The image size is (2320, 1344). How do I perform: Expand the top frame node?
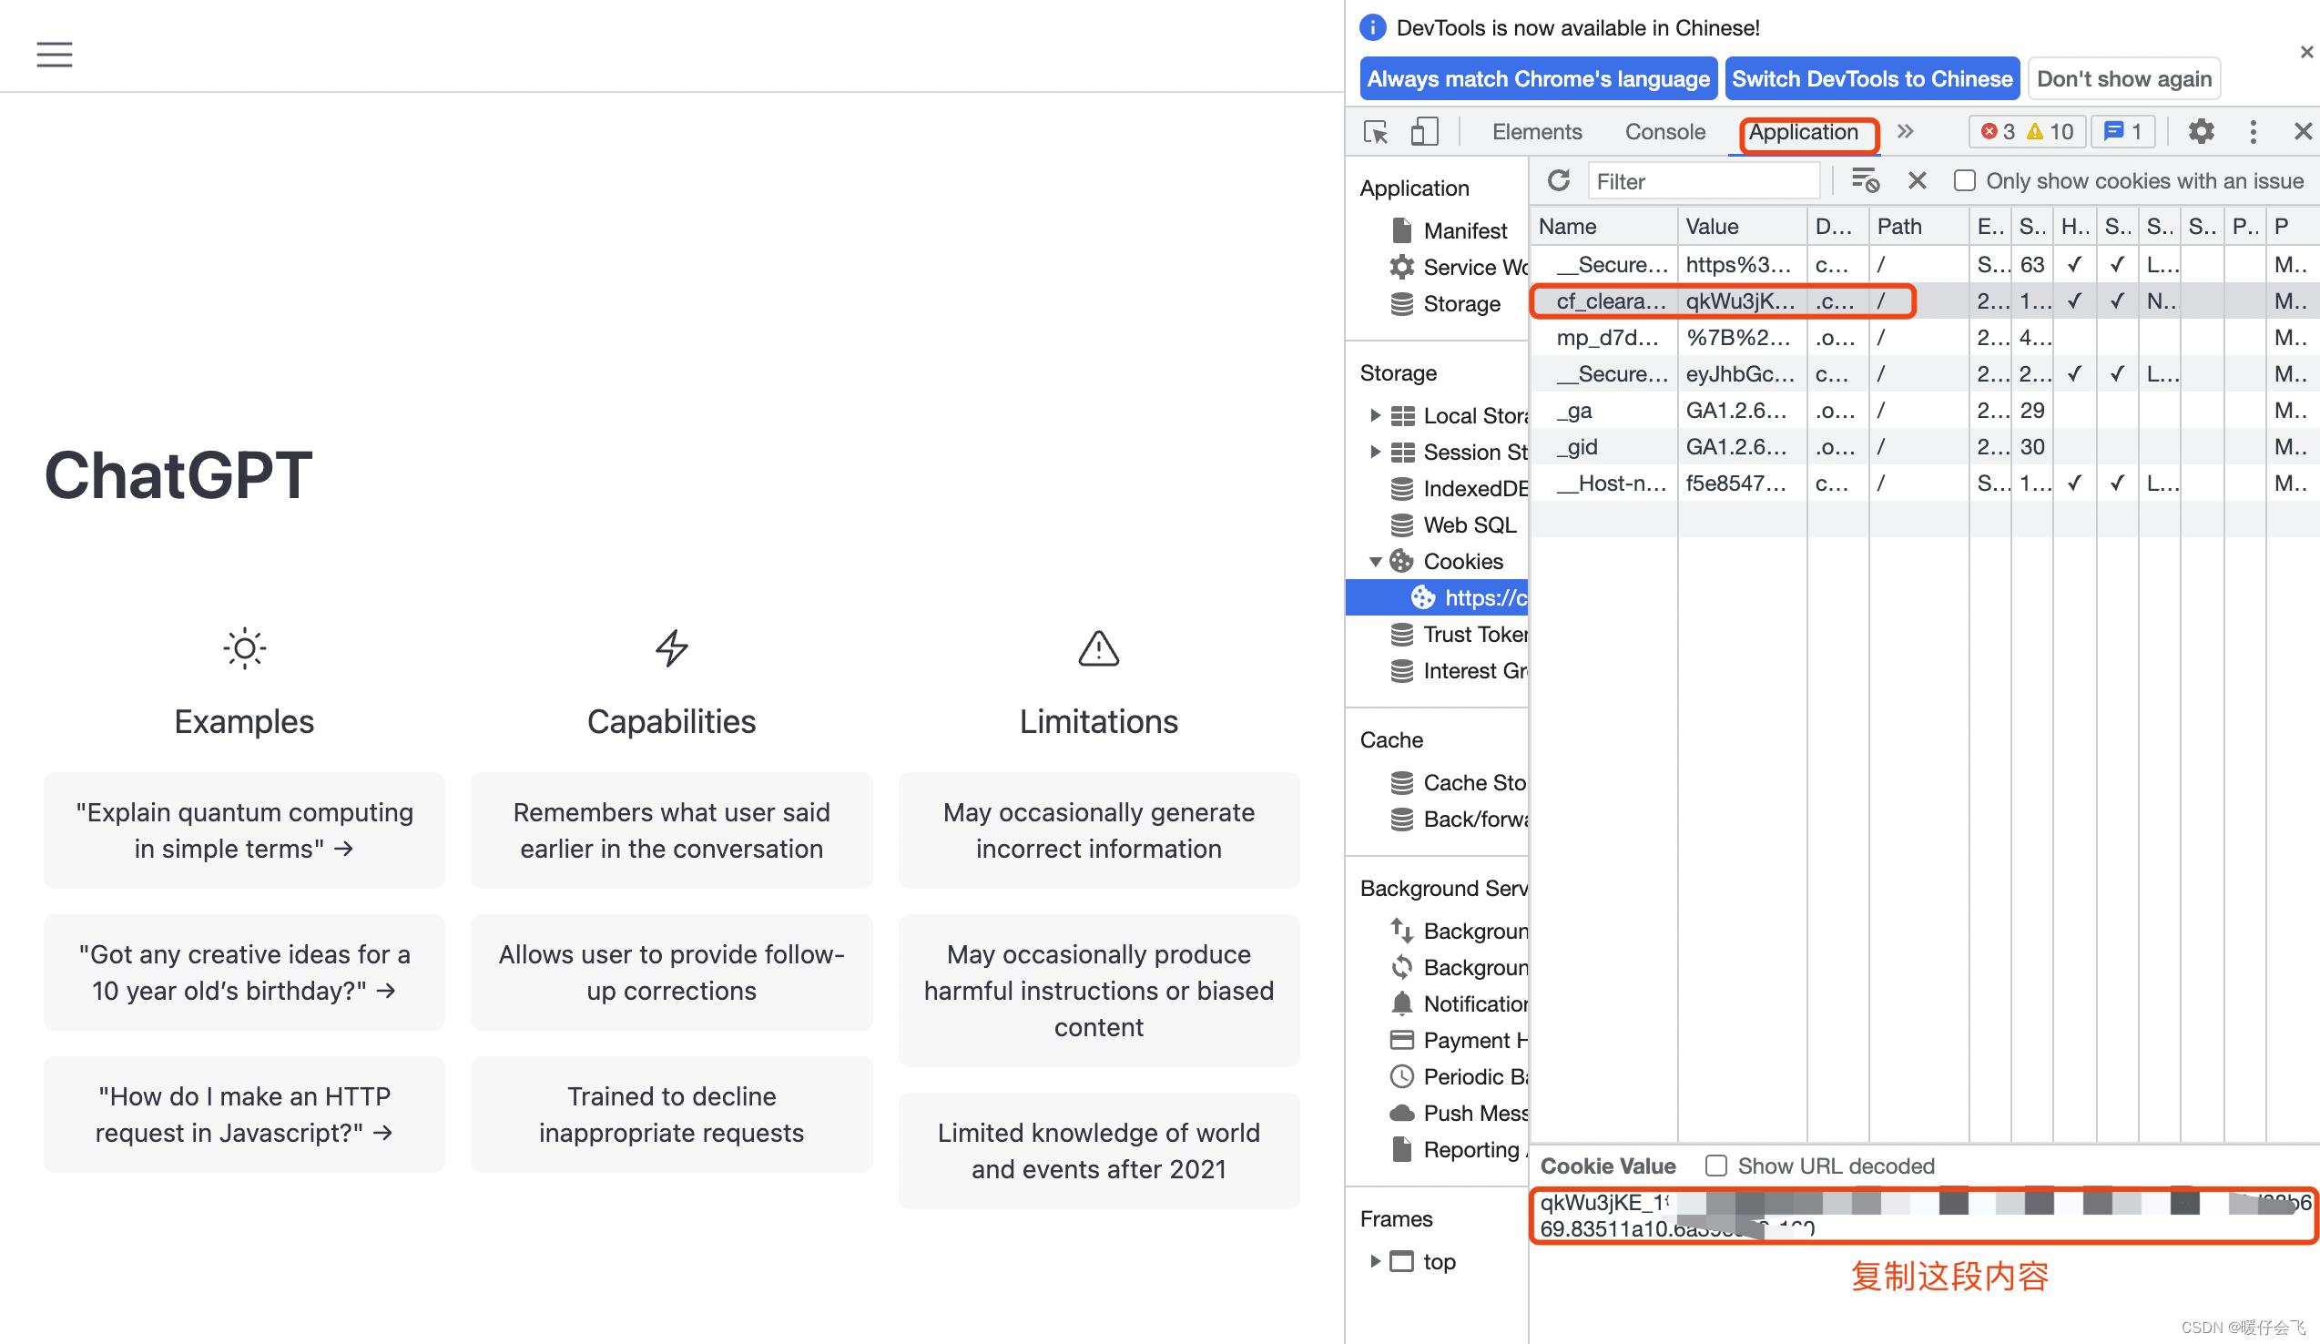coord(1375,1261)
